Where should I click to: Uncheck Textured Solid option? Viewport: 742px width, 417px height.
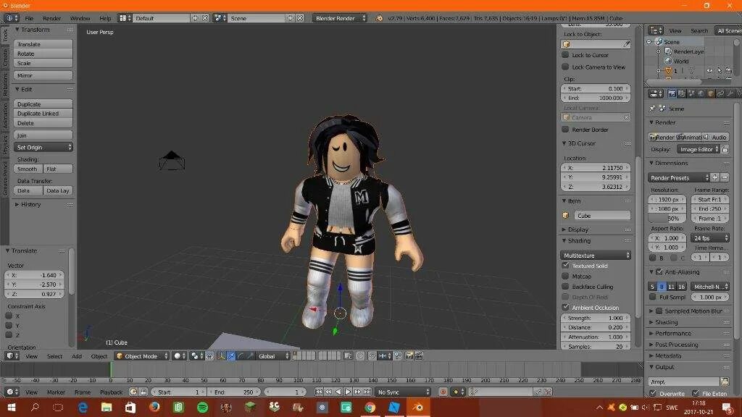point(565,266)
